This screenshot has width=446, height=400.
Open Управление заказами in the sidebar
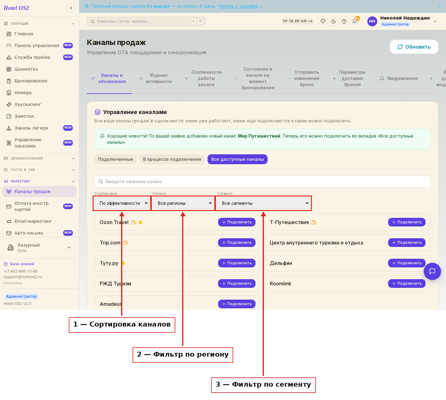39,143
